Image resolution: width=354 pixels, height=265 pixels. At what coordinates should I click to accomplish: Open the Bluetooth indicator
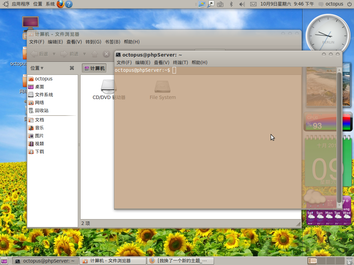pyautogui.click(x=231, y=4)
